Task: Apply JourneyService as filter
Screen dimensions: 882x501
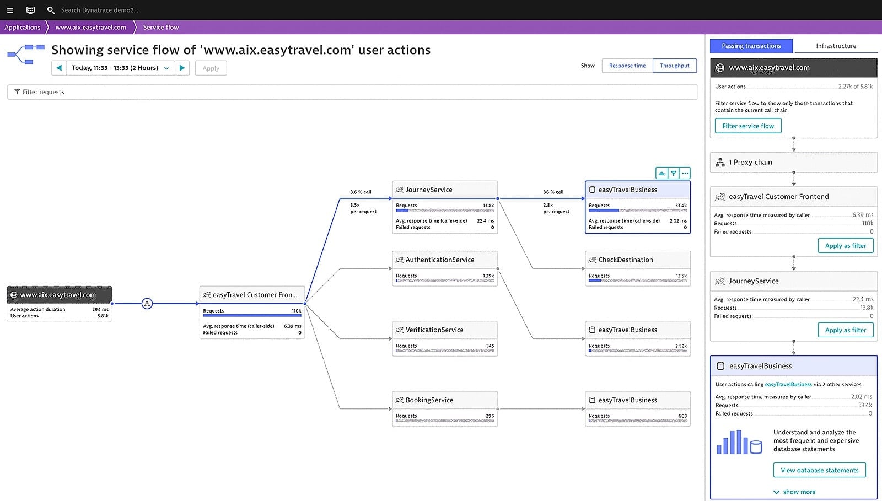Action: point(846,330)
